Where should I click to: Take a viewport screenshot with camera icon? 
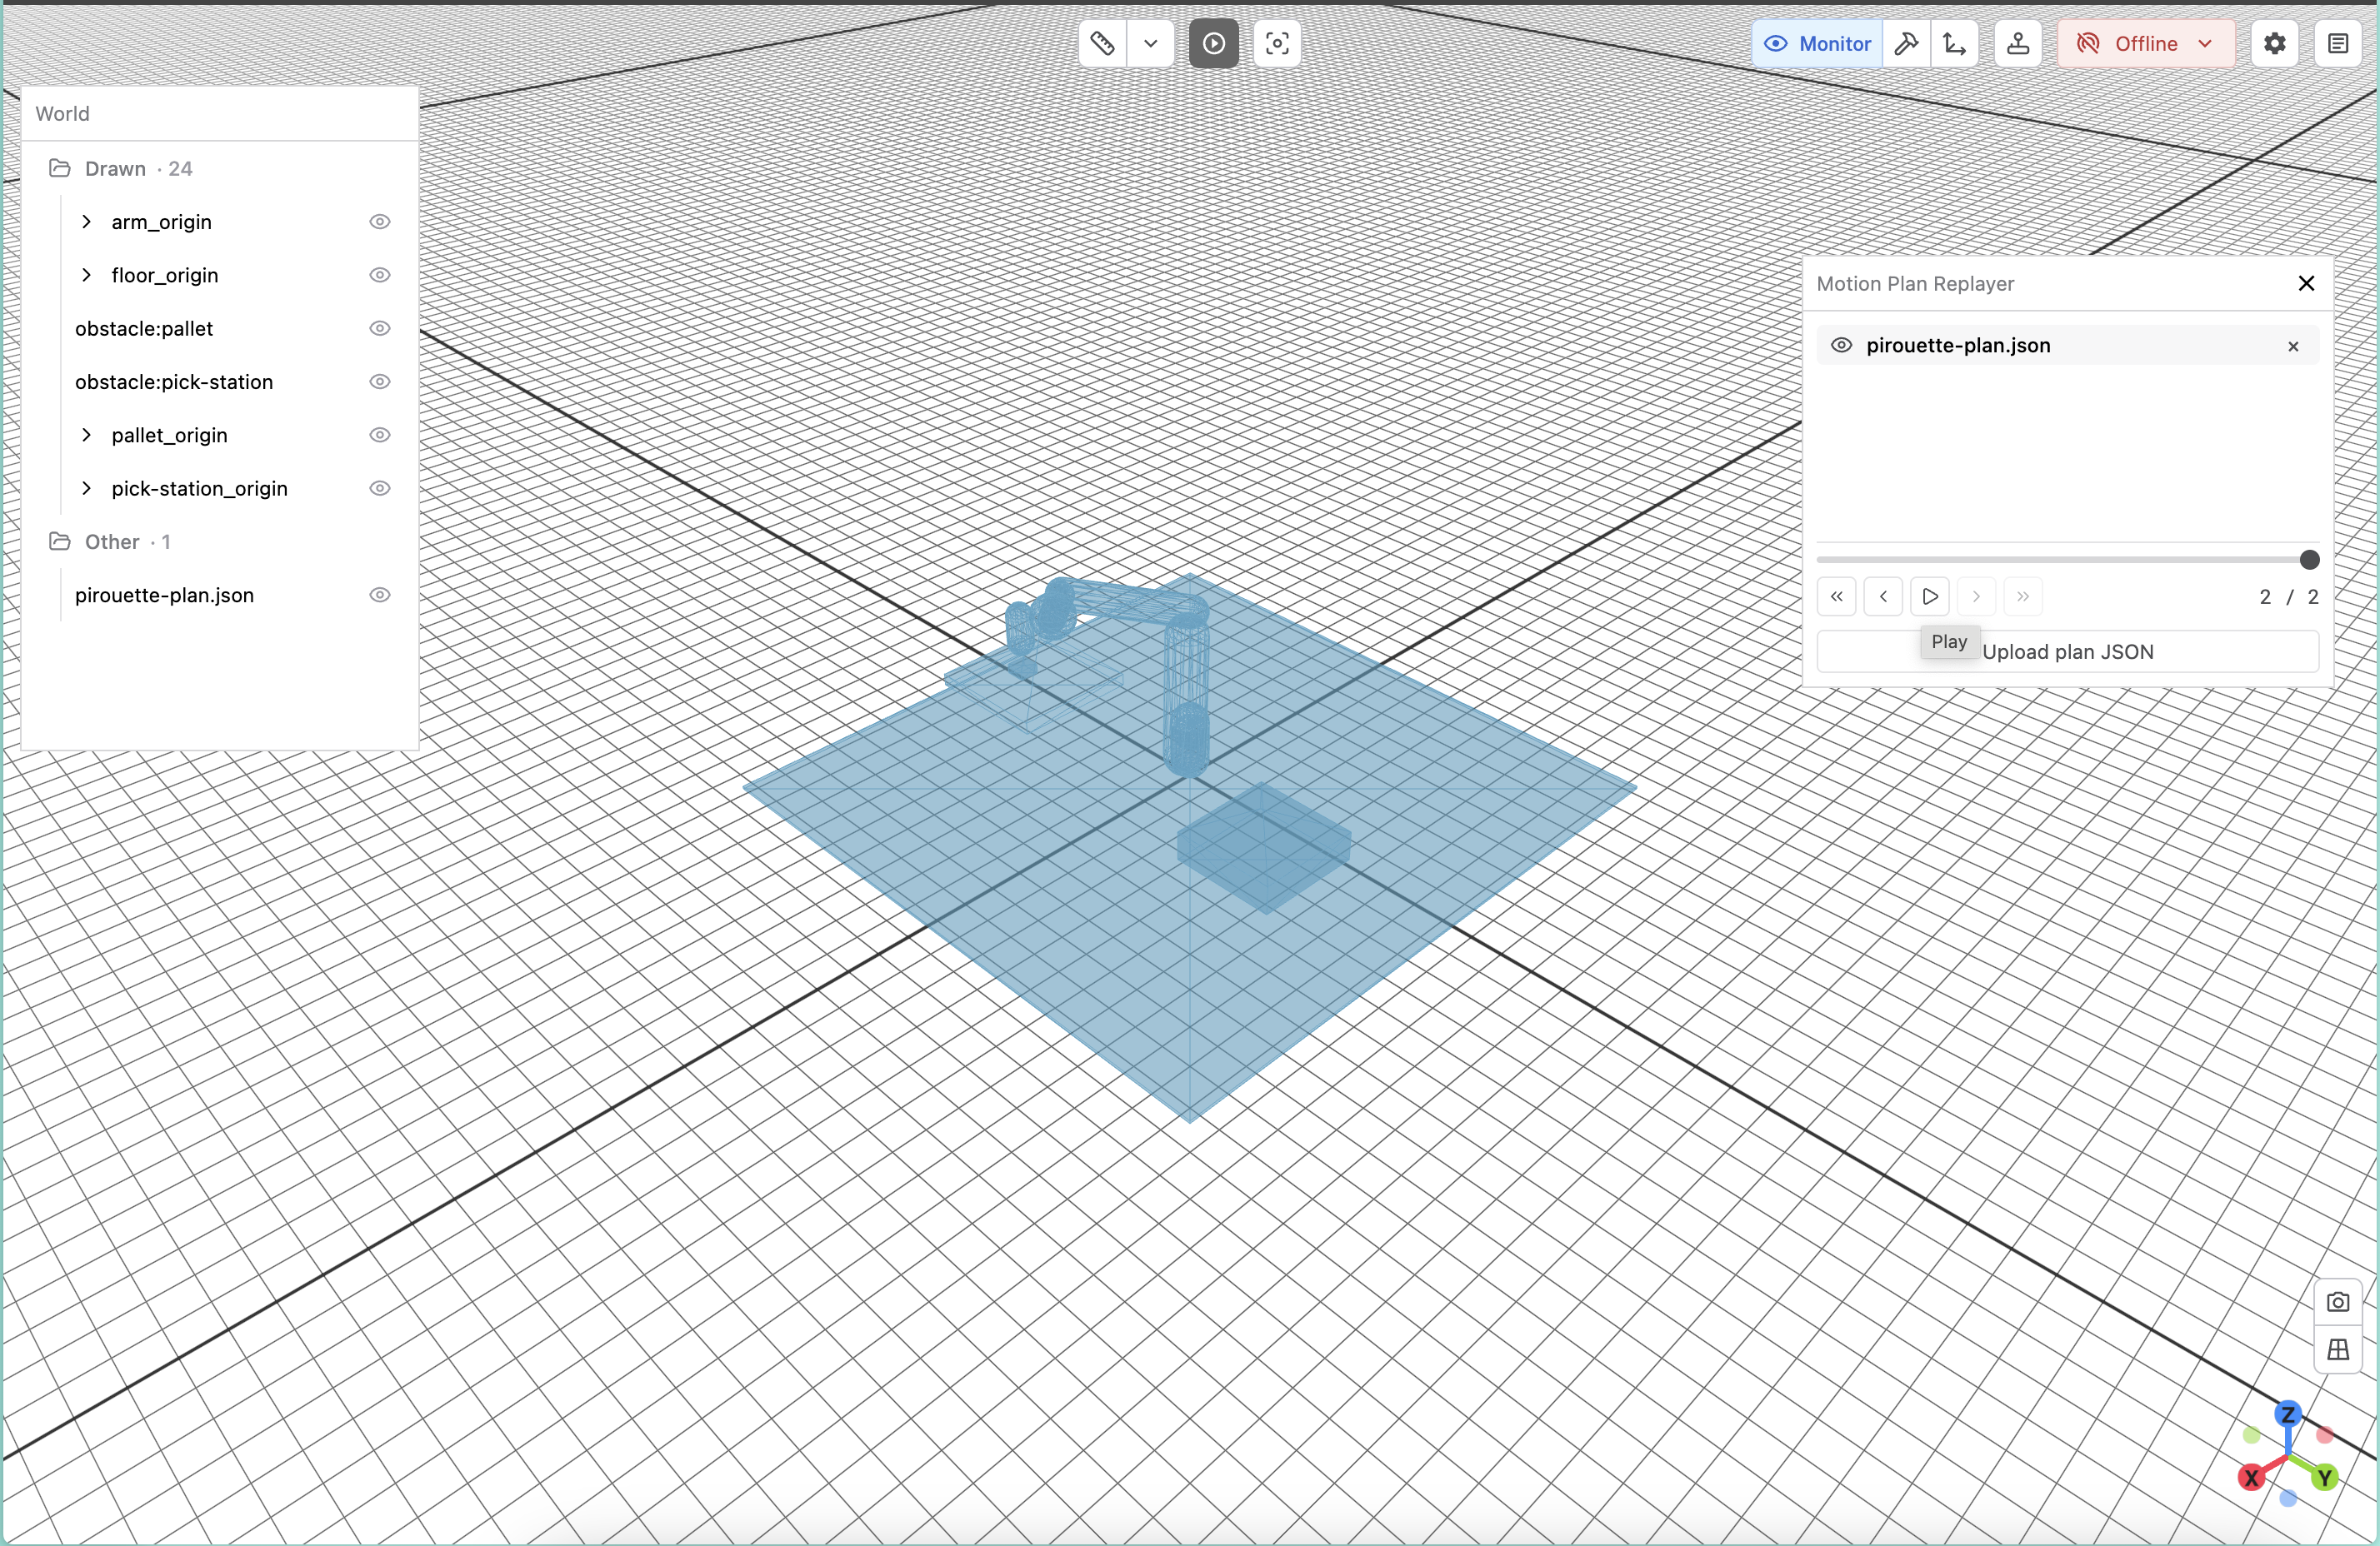[2338, 1302]
